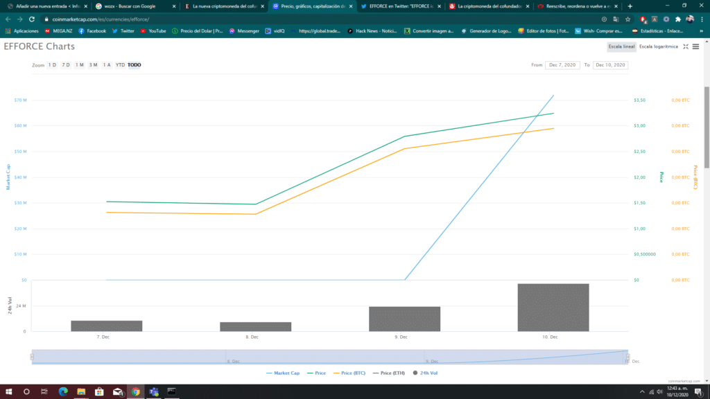Open Task View in taskbar
710x399 pixels.
(x=44, y=392)
